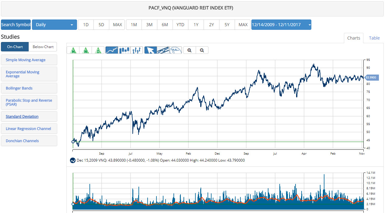Select the intraday MAX range
The height and width of the screenshot is (213, 385).
click(117, 25)
